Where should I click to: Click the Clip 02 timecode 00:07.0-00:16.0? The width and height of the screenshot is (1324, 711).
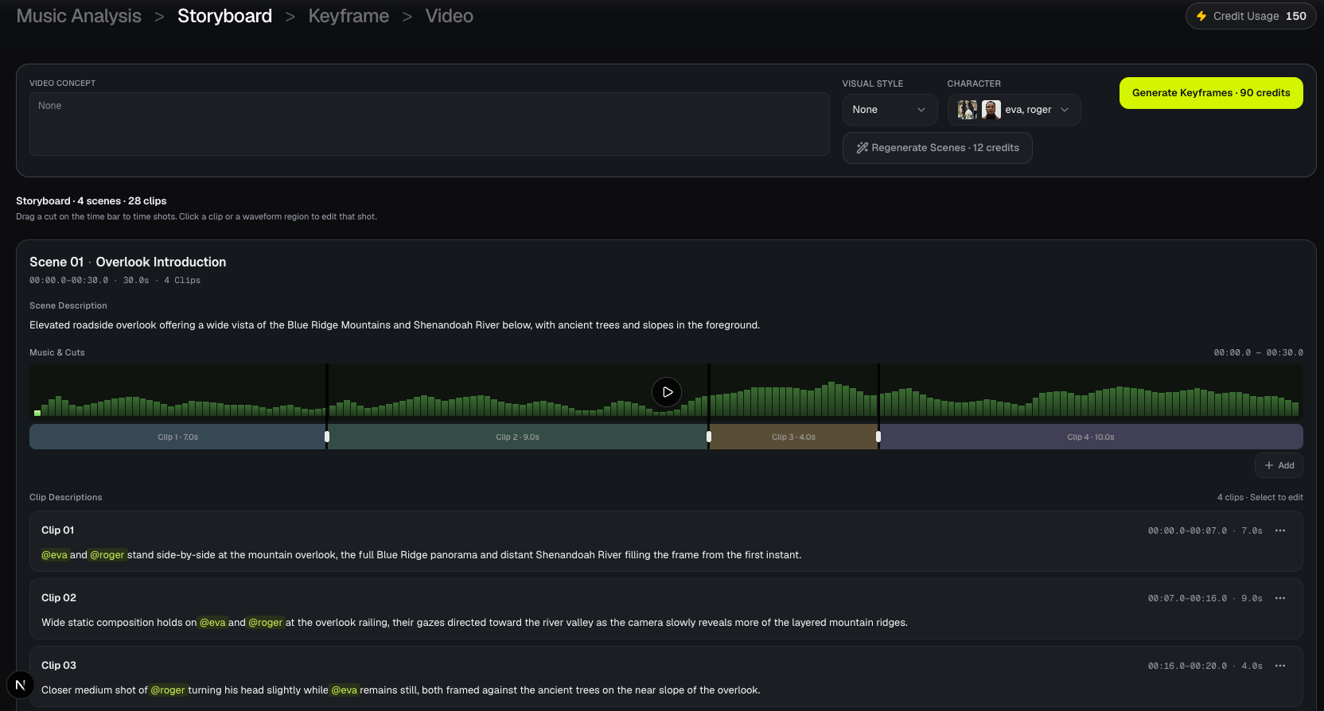click(x=1187, y=598)
